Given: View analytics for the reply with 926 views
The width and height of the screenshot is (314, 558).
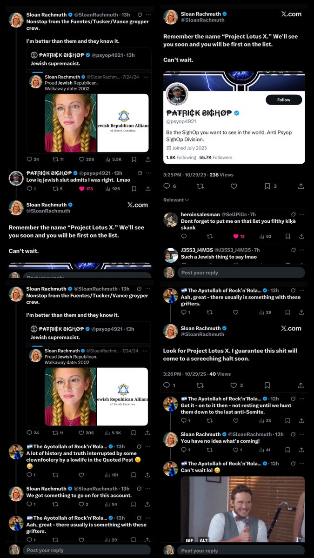Looking at the screenshot, I should (x=114, y=189).
